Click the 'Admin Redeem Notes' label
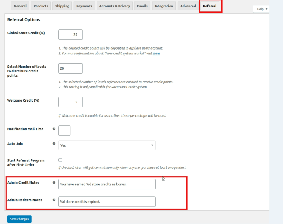283x224 pixels. pos(25,200)
